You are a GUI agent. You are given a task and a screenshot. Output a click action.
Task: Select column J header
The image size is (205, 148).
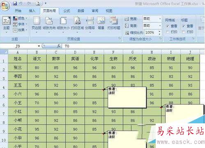click(190, 52)
